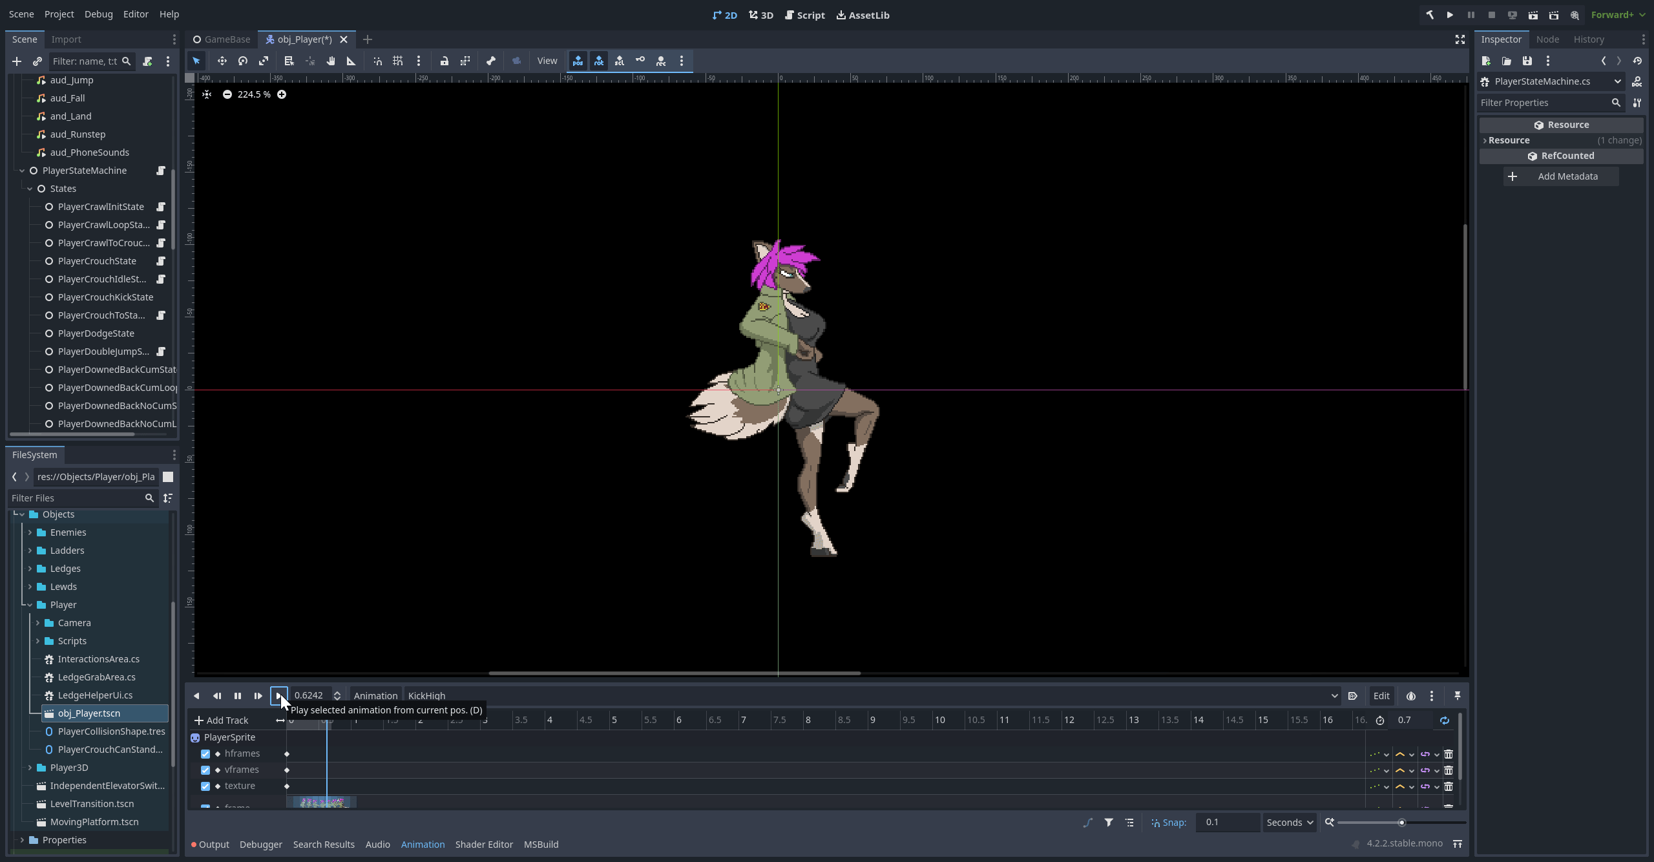The width and height of the screenshot is (1654, 862).
Task: Toggle position keying (pos) mask
Action: [x=578, y=61]
